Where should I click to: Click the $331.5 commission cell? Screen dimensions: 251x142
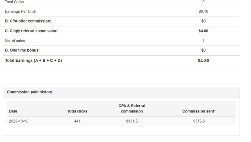click(x=132, y=121)
